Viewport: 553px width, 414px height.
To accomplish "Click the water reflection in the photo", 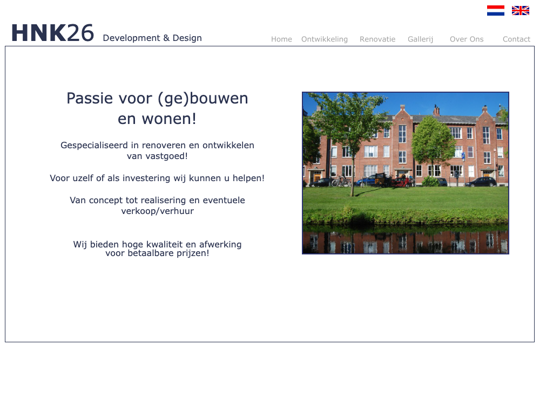I will coord(405,241).
